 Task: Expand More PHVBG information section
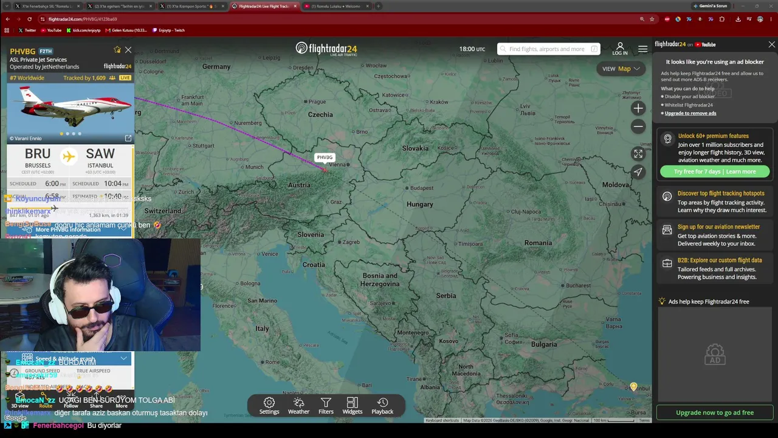70,229
